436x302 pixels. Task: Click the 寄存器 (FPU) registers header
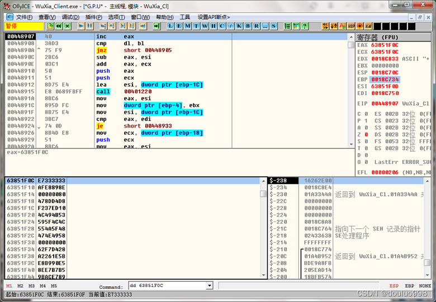[393, 37]
